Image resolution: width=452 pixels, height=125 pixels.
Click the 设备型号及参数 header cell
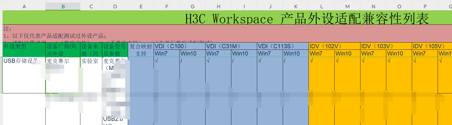(x=115, y=50)
